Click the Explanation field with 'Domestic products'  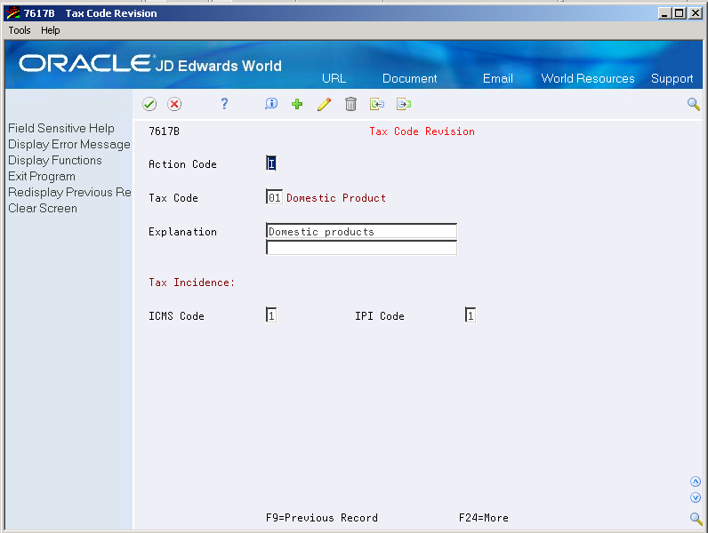pos(361,231)
